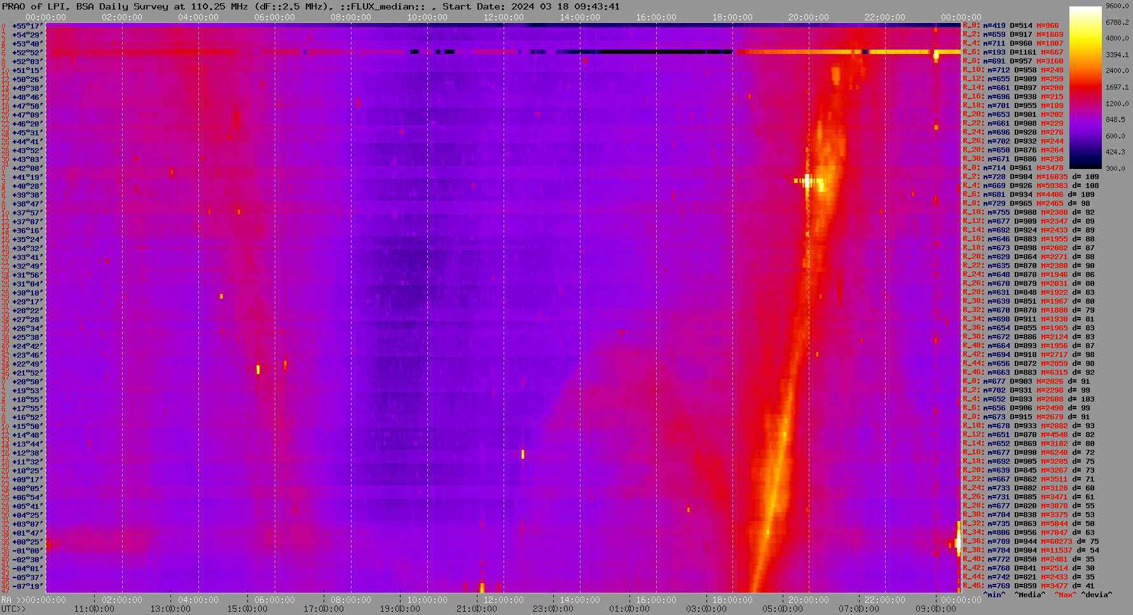The width and height of the screenshot is (1133, 615).
Task: Click the UTC tick label 07:00:00
Action: point(859,609)
